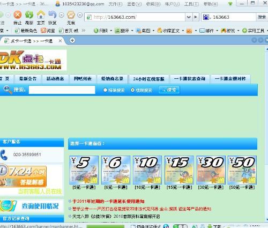Click the http://163663.com/ address field
The width and height of the screenshot is (268, 228).
point(135,17)
